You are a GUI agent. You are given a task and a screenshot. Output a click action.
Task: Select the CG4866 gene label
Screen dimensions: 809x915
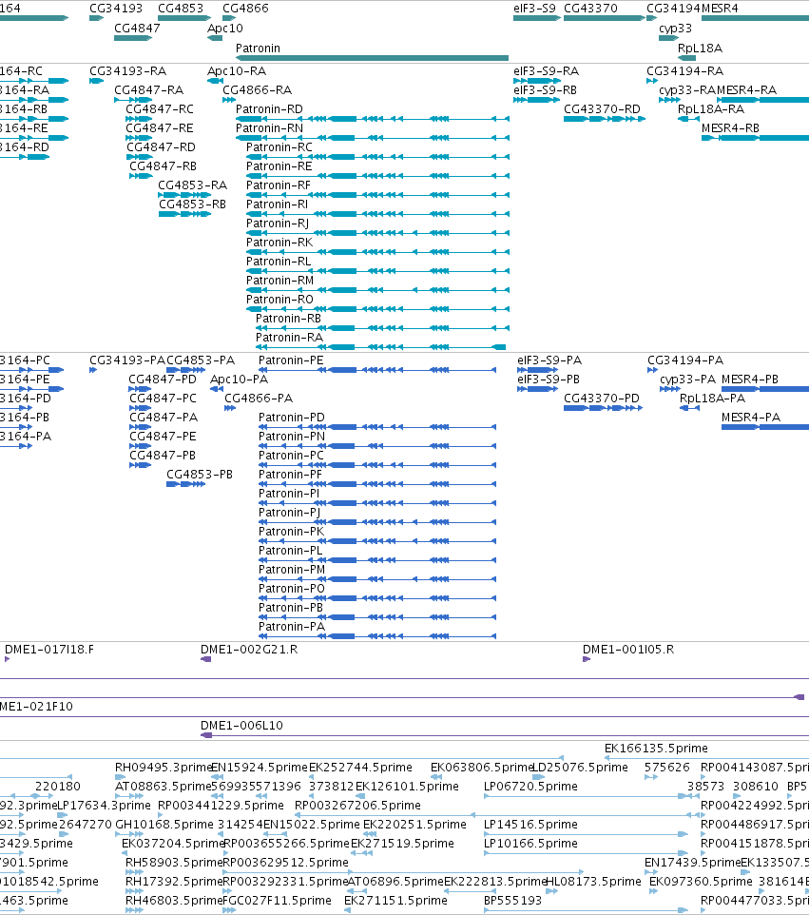click(245, 9)
